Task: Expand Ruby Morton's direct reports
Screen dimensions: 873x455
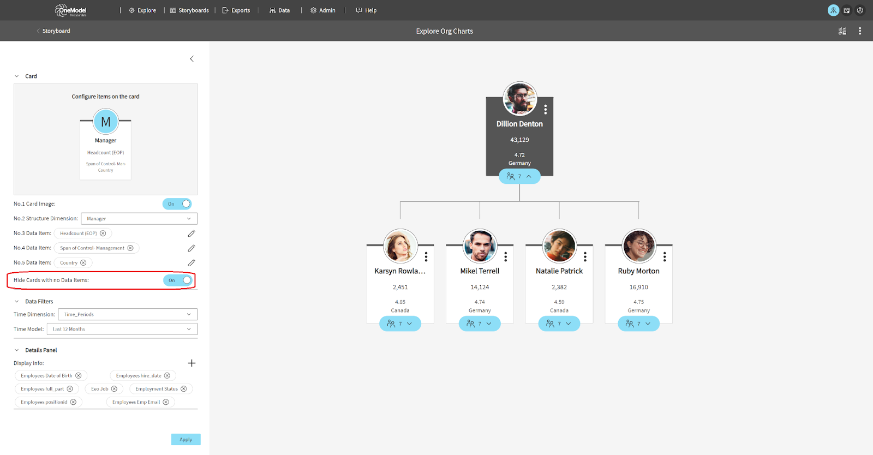Action: (639, 324)
